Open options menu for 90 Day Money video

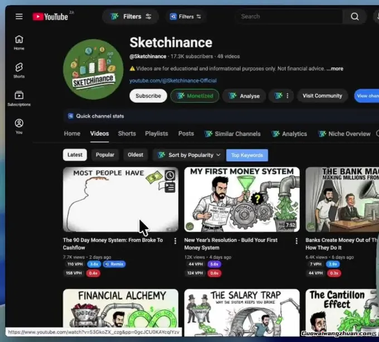click(x=175, y=241)
